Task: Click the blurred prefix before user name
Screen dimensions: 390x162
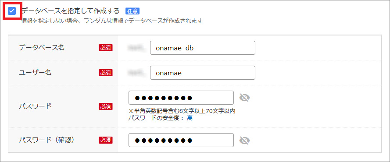Action: pyautogui.click(x=136, y=73)
